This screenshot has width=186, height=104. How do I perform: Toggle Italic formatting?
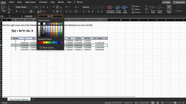coord(20,12)
